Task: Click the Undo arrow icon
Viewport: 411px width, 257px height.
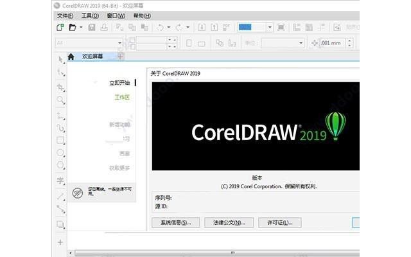Action: (160, 27)
